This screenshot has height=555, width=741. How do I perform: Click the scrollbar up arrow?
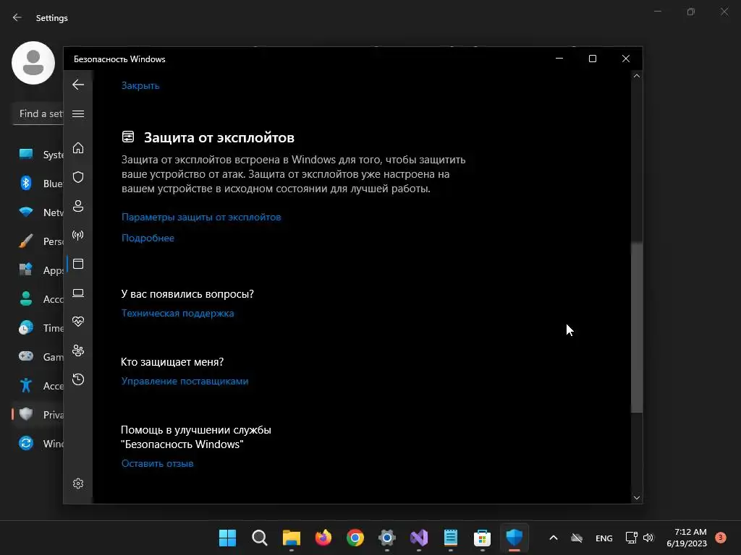tap(637, 76)
